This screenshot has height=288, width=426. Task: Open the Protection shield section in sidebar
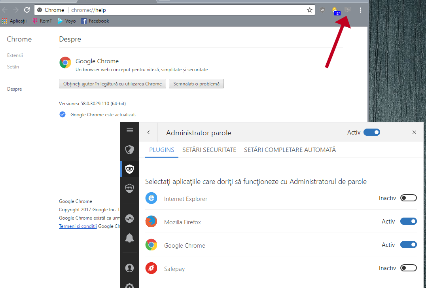pos(129,150)
